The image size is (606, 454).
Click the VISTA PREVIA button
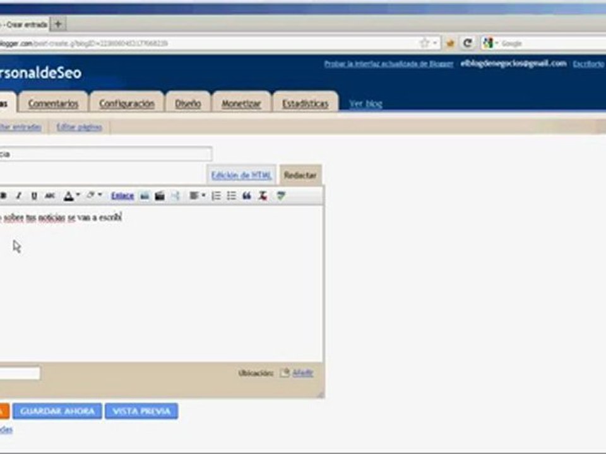point(141,411)
